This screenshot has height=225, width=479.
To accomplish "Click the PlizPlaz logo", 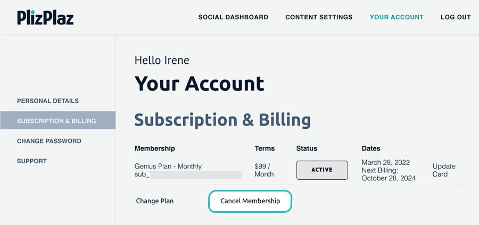I will (45, 17).
